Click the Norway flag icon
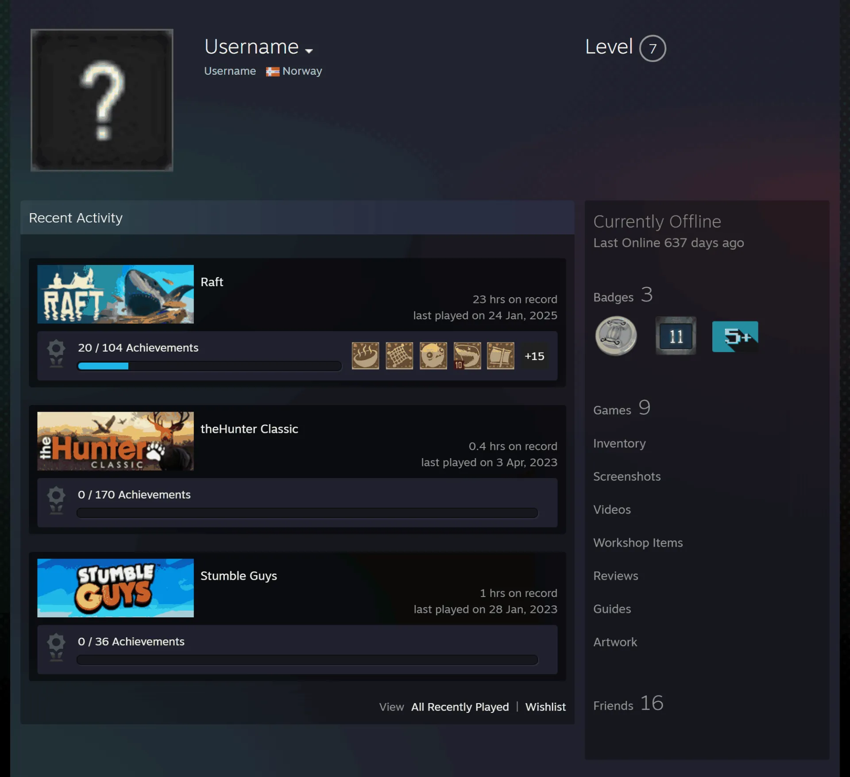 tap(273, 72)
